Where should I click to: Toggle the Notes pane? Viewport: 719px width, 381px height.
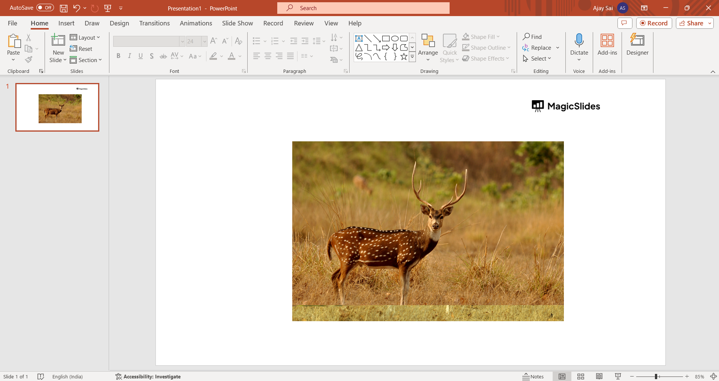533,377
